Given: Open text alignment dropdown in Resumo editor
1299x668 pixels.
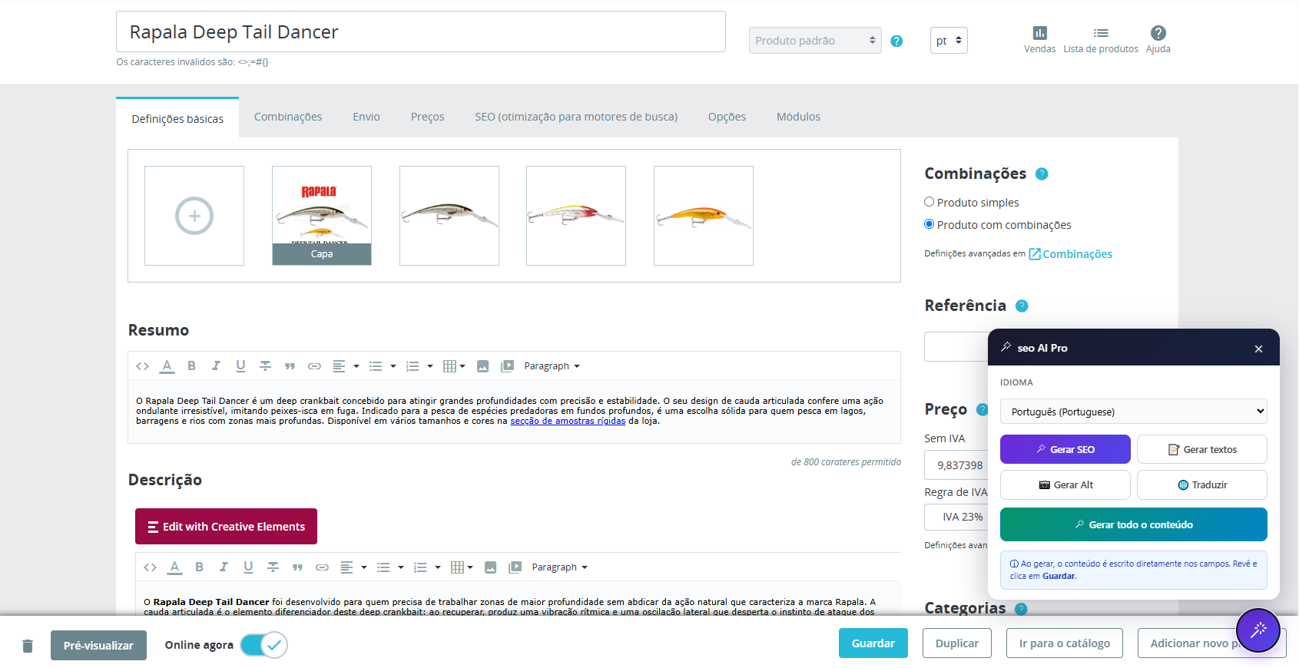Looking at the screenshot, I should point(346,366).
